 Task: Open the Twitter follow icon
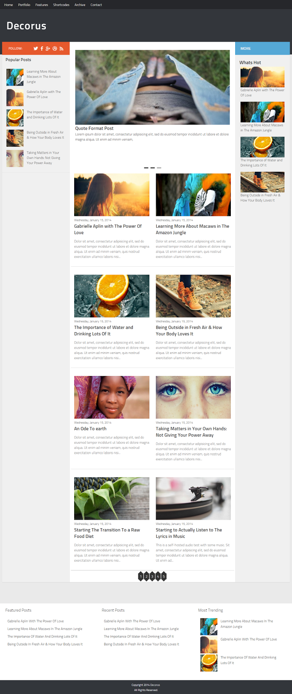(x=36, y=49)
